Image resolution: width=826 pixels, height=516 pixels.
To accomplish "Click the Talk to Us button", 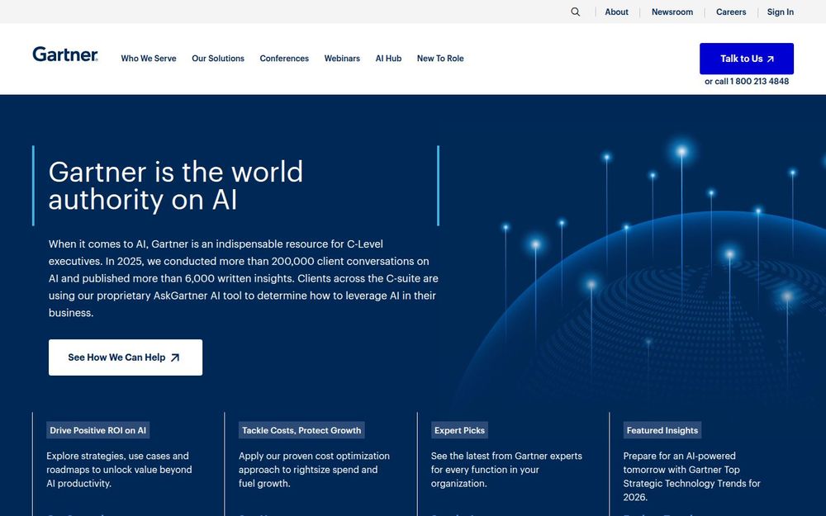I will 747,59.
